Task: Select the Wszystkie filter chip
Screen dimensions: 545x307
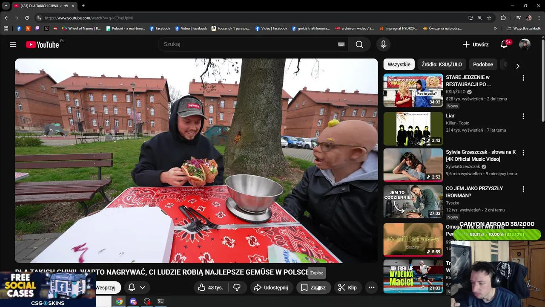Action: [x=399, y=64]
